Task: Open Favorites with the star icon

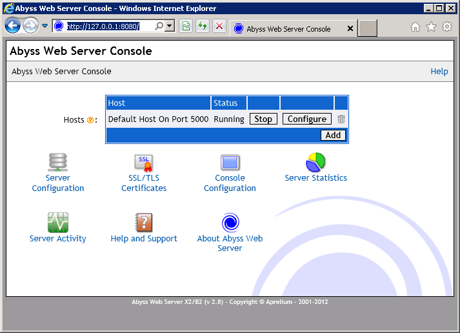Action: pos(431,27)
